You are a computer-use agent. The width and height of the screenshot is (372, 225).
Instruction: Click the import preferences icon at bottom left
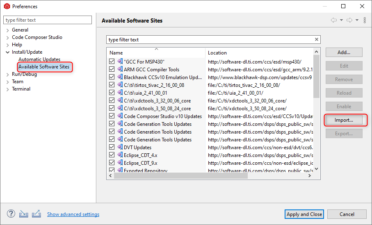pyautogui.click(x=23, y=214)
